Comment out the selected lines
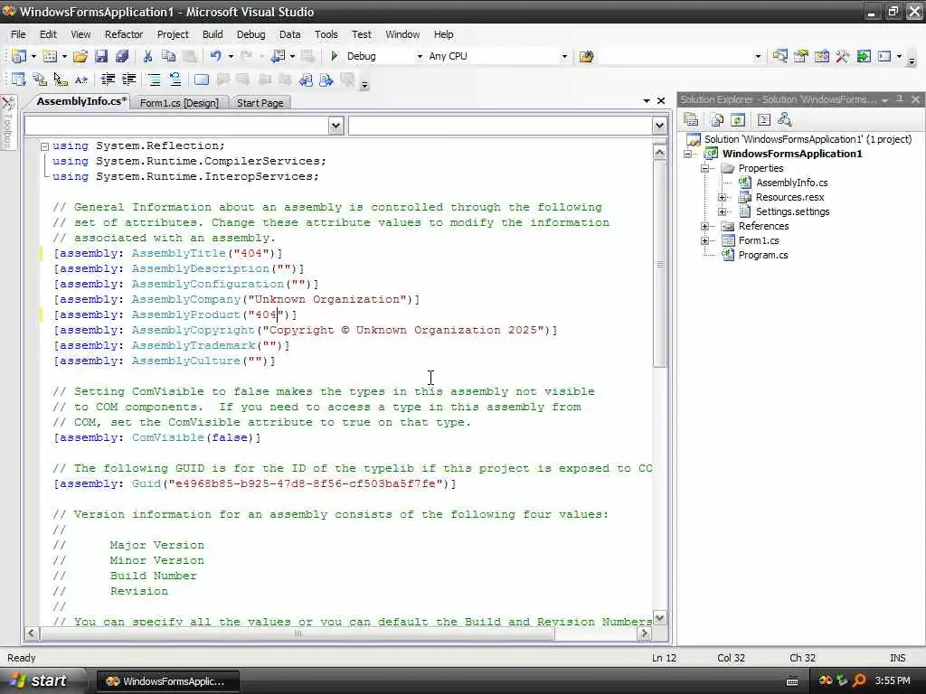 point(154,80)
